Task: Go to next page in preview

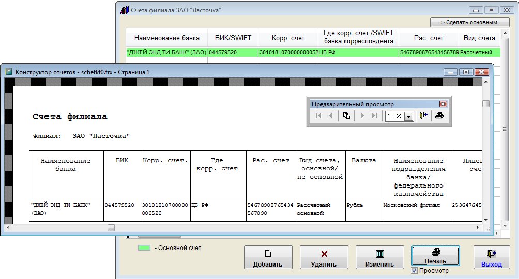Action: tap(362, 116)
